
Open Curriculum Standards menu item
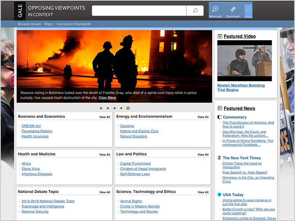(74, 24)
